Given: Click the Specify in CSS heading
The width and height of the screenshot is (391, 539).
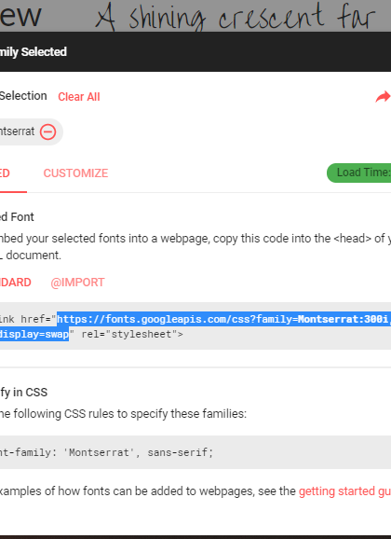Looking at the screenshot, I should [23, 393].
